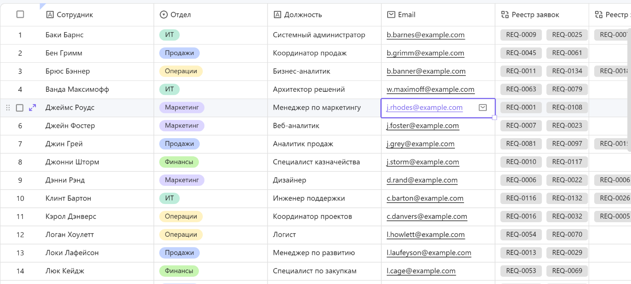Click the text-type icon beside Сотрудник header
Image resolution: width=631 pixels, height=284 pixels.
[x=50, y=15]
